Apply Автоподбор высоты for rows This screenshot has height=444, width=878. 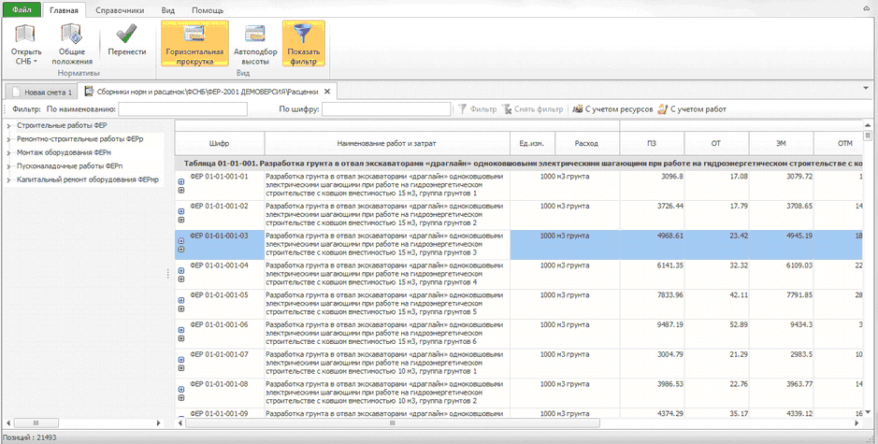(x=255, y=45)
